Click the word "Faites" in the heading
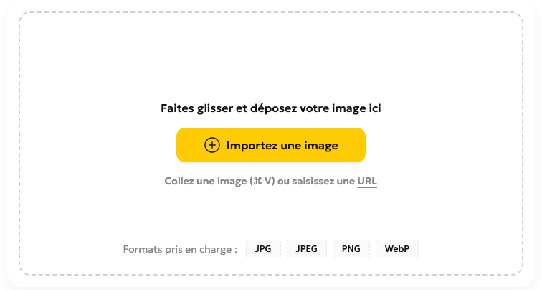The height and width of the screenshot is (290, 542). point(177,108)
